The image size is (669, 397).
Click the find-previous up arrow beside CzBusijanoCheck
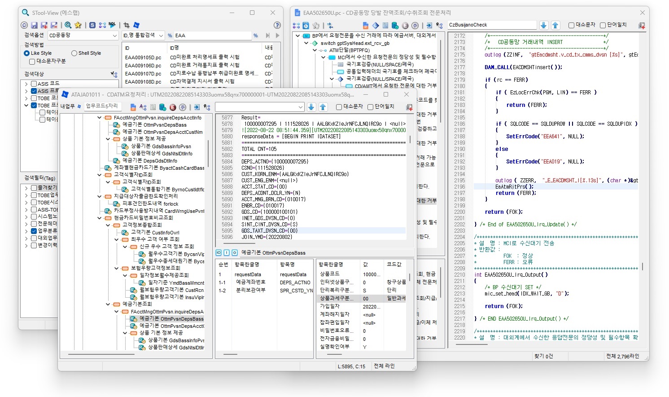click(555, 25)
